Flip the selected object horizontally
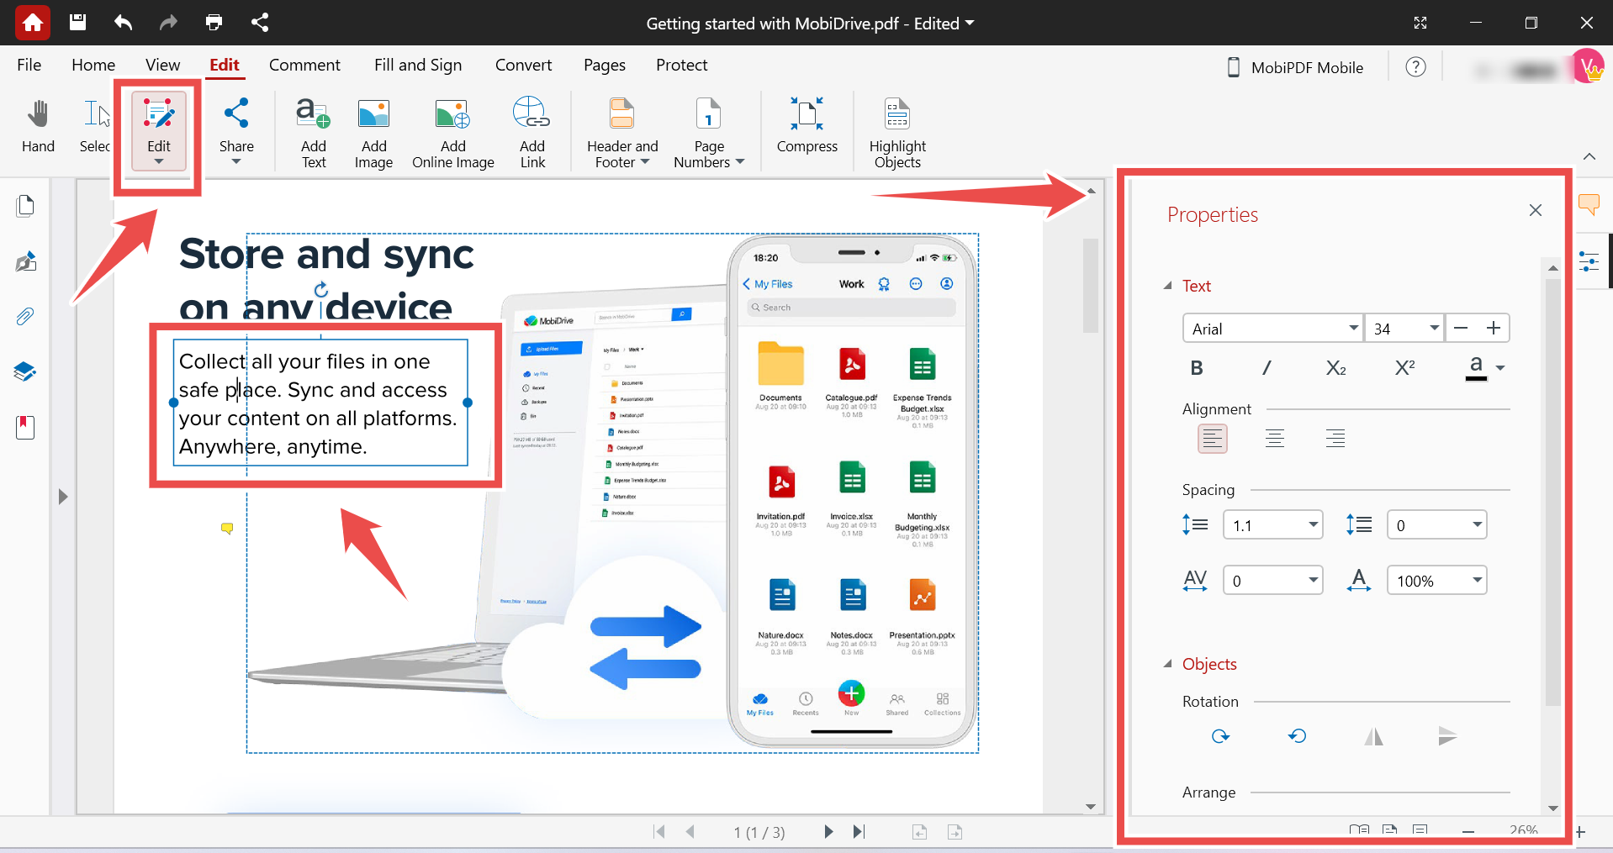 [x=1372, y=736]
